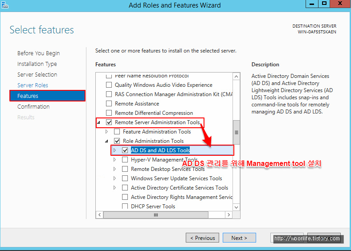Select the Features step

pyautogui.click(x=47, y=96)
